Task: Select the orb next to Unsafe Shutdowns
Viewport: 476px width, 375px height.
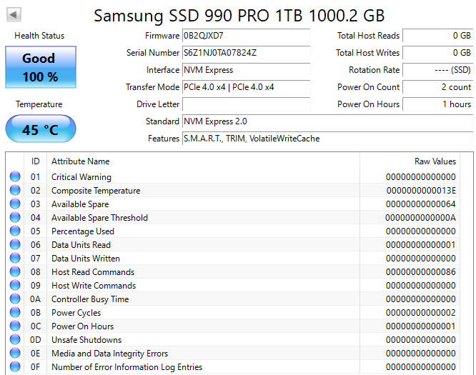Action: pos(15,339)
